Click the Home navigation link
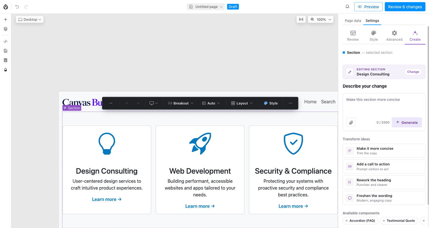The width and height of the screenshot is (430, 228). [310, 102]
